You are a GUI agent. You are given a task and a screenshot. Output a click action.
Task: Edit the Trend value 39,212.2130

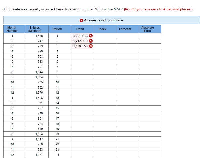pyautogui.click(x=80, y=41)
